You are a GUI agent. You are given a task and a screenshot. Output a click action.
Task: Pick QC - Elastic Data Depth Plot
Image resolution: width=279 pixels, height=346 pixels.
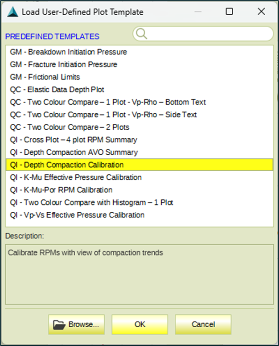(x=139, y=90)
